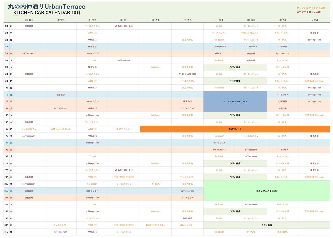Image resolution: width=333 pixels, height=238 pixels.
Task: Select the 4日 土 date row label
Action: 8,46
